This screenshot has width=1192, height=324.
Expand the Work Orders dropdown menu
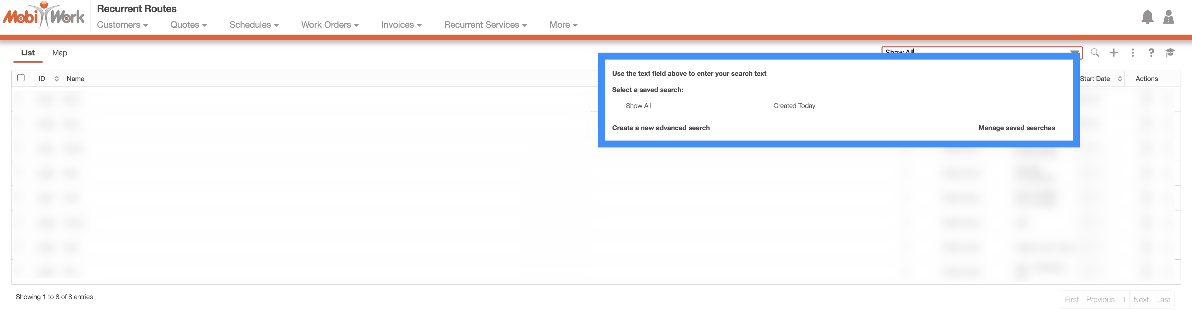pos(329,25)
